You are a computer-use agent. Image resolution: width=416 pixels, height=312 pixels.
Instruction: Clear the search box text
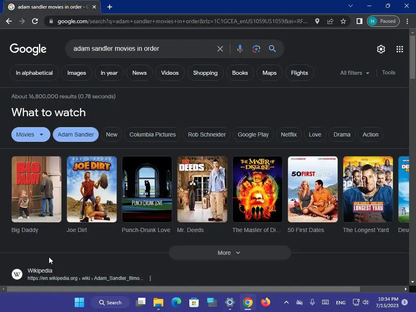[220, 49]
